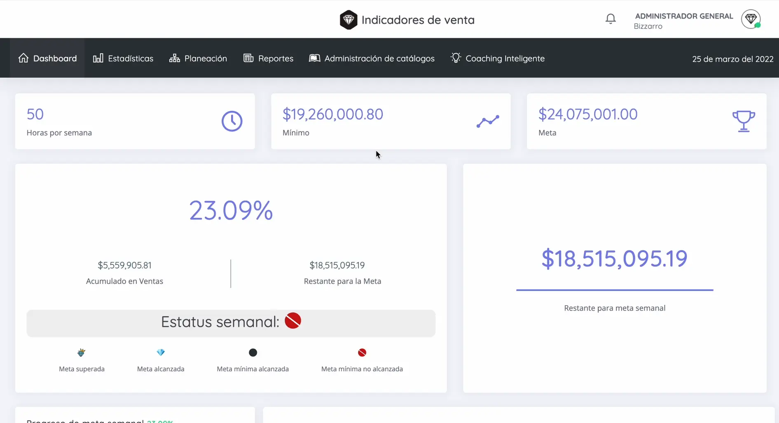Viewport: 779px width, 423px height.
Task: Go to the Estadísticas menu
Action: coord(123,58)
